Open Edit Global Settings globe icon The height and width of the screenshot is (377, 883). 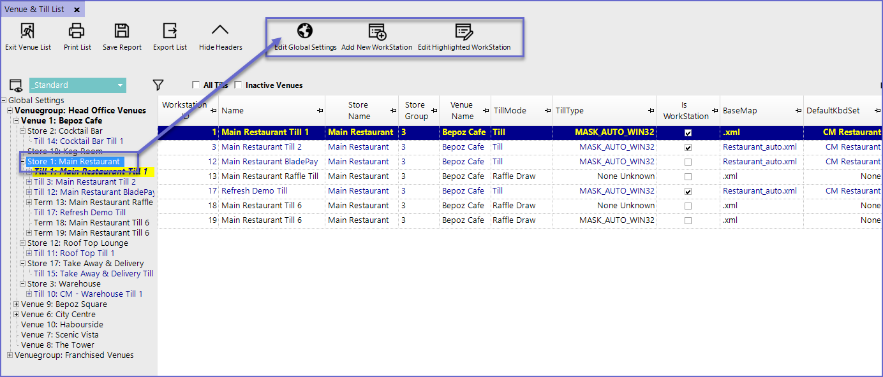coord(305,31)
